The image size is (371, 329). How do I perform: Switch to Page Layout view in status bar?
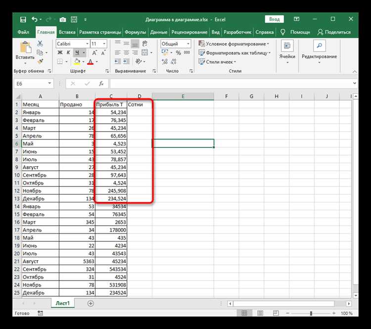[260, 313]
